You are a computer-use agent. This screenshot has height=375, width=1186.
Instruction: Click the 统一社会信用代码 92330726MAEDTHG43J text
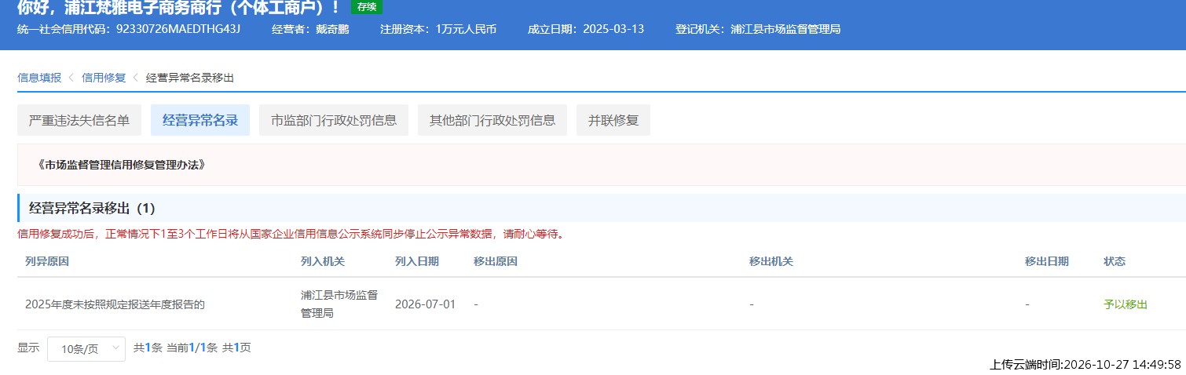129,29
